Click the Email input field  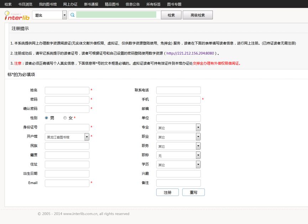(x=67, y=183)
